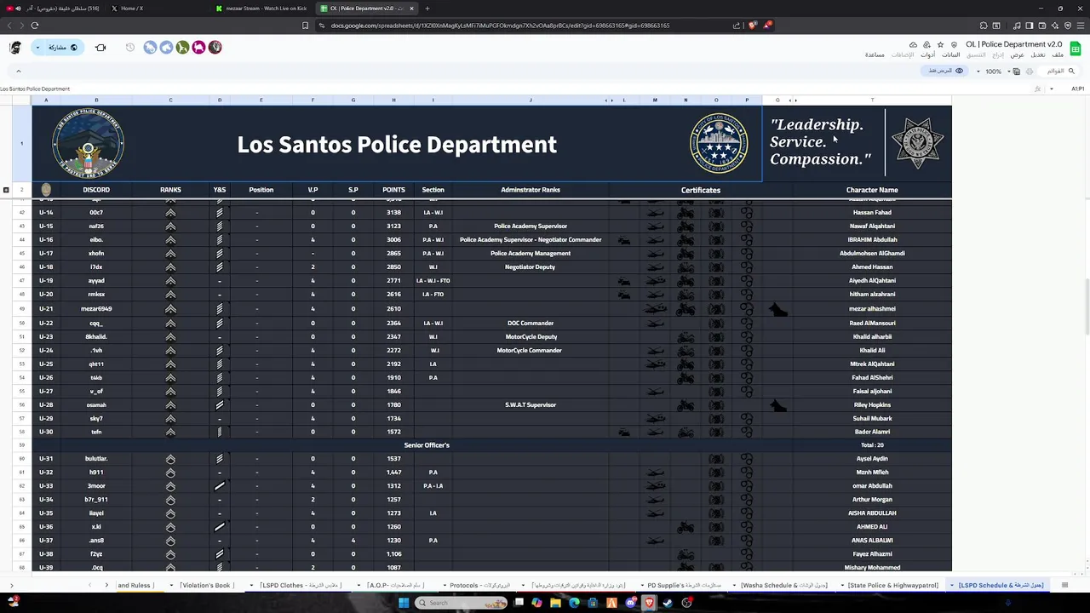
Task: Collapse the menus with the chevron
Action: (19, 71)
